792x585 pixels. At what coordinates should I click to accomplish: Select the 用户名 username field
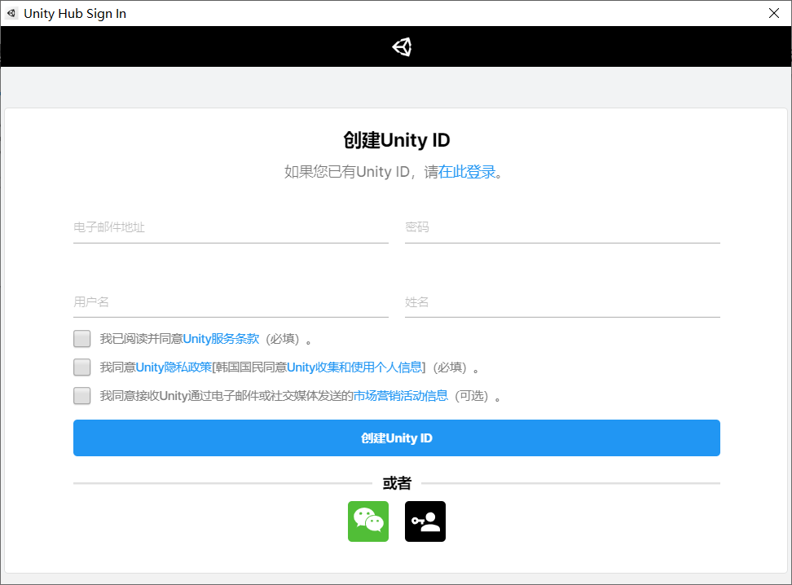(x=231, y=302)
